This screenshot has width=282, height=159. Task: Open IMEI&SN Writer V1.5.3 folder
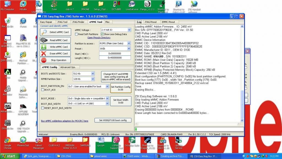70,143
